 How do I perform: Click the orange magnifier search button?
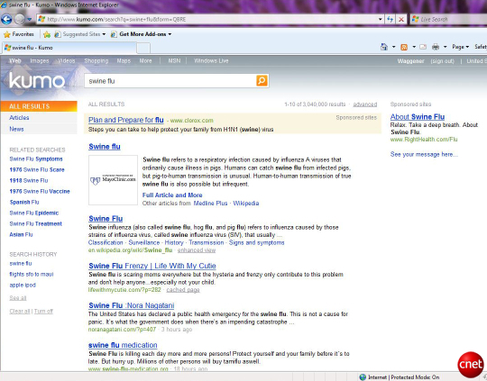262,81
